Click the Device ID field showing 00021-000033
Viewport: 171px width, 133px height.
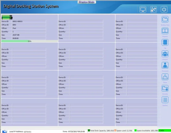pyautogui.click(x=29, y=22)
